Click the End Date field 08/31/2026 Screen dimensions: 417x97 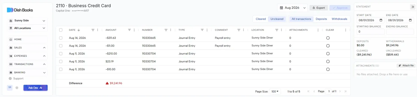click(x=400, y=20)
